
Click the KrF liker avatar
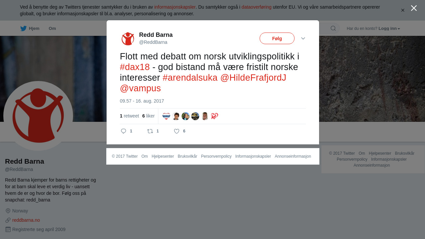point(214,116)
